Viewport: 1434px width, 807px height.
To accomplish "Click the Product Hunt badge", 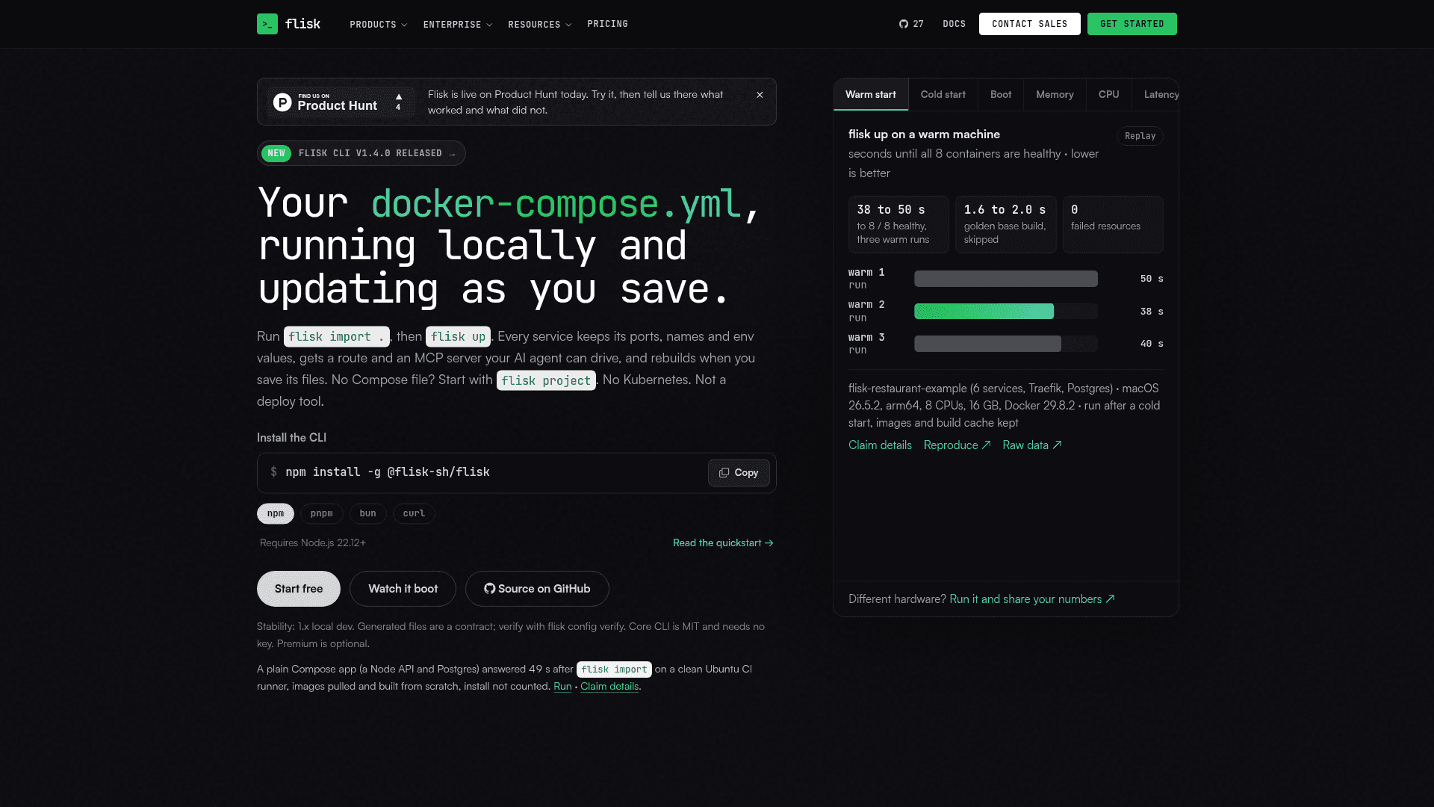I will [x=341, y=102].
